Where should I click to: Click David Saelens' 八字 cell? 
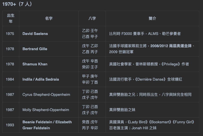pos(90,34)
